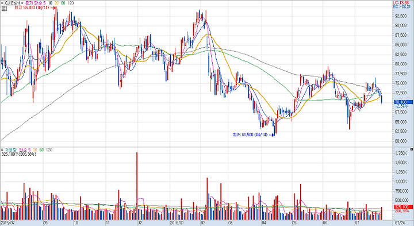This screenshot has width=414, height=226.
Task: Click the 325,100주(206.38%) volume readout
Action: click(19, 154)
